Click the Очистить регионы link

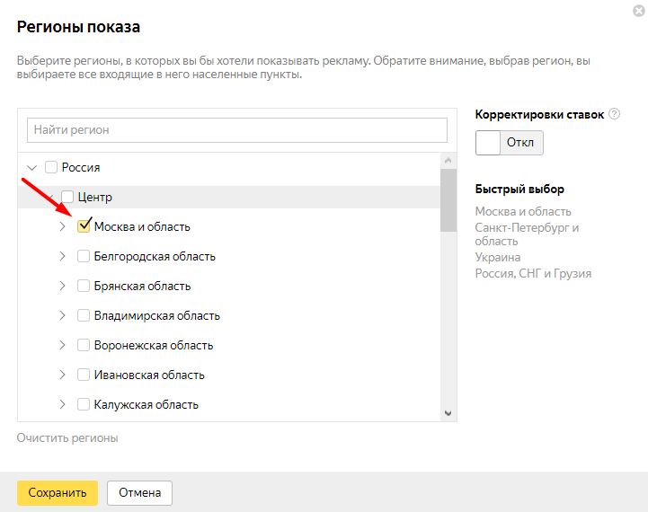click(x=67, y=438)
